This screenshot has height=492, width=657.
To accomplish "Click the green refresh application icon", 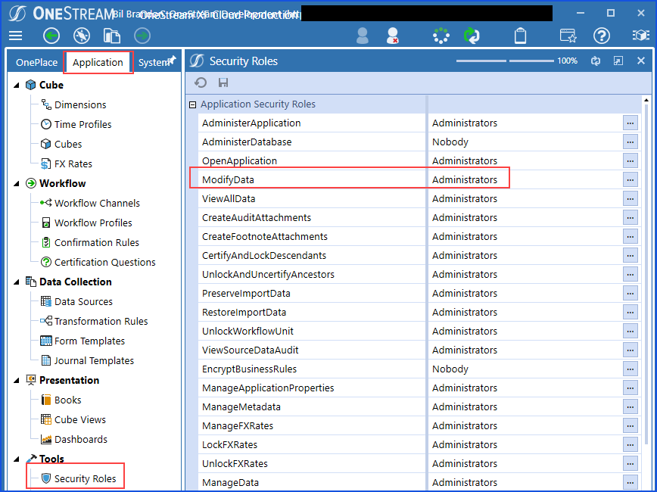I will click(x=472, y=36).
